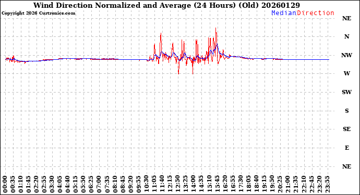Click the 09:55 time axis label
This screenshot has width=360, height=195.
click(138, 185)
